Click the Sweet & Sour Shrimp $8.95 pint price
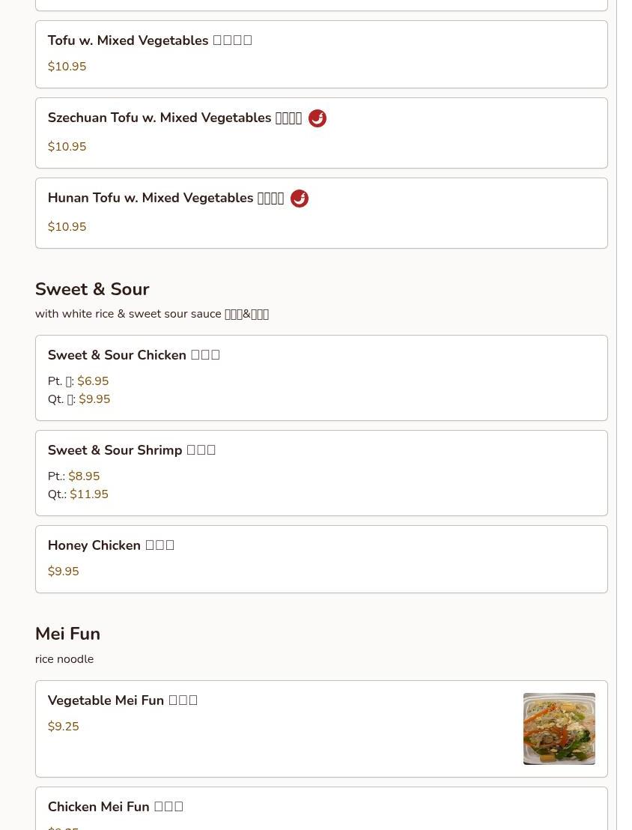This screenshot has height=830, width=632. 84,476
